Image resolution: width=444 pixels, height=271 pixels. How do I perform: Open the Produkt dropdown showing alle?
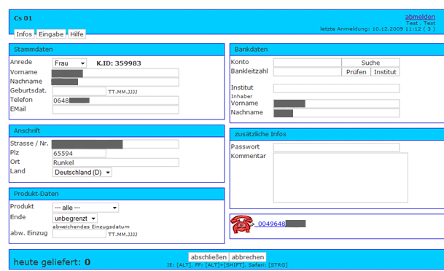tap(85, 208)
